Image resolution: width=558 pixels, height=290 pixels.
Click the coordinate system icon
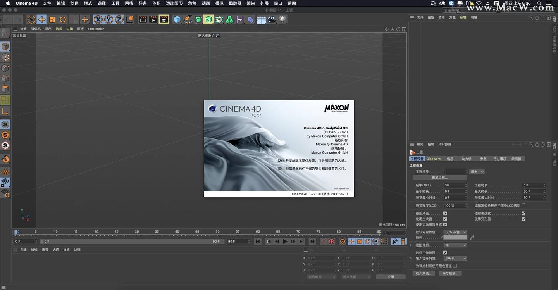(130, 19)
